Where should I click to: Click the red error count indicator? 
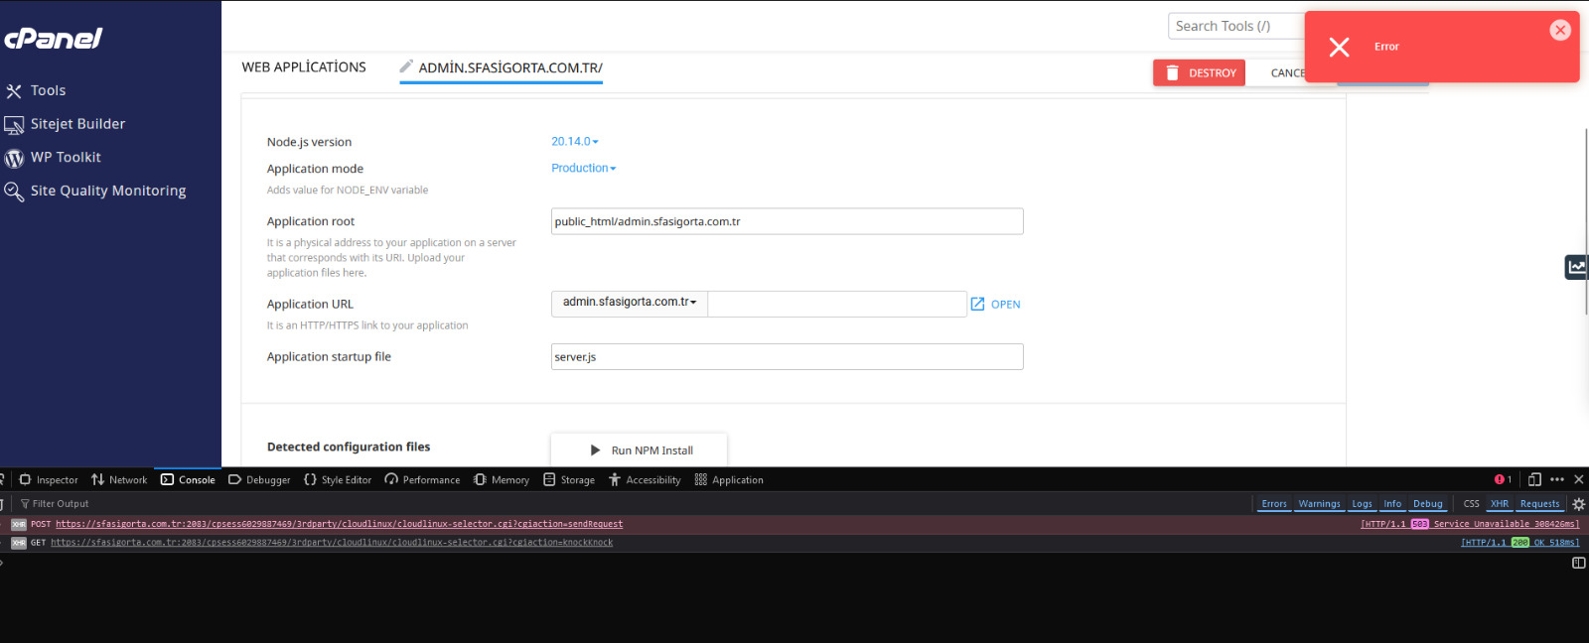coord(1503,479)
